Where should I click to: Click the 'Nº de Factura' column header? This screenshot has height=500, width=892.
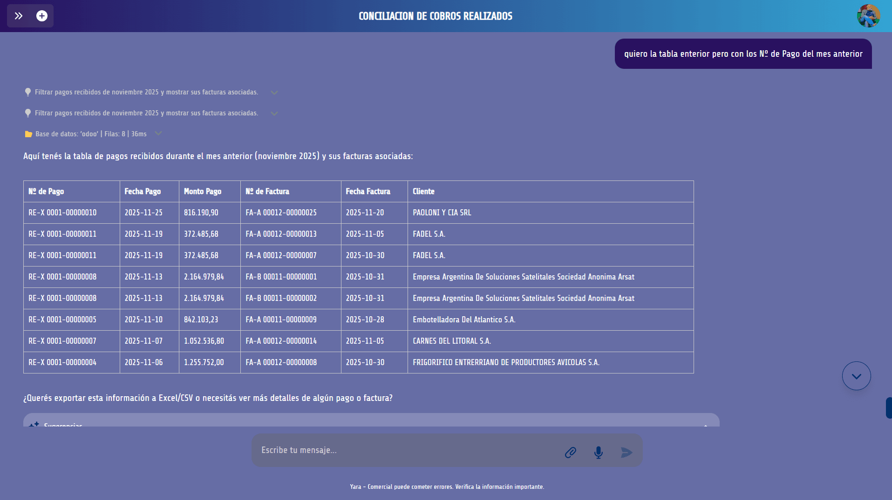(291, 192)
